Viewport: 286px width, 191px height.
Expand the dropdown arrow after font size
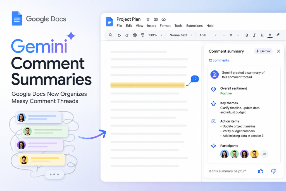click(238, 35)
